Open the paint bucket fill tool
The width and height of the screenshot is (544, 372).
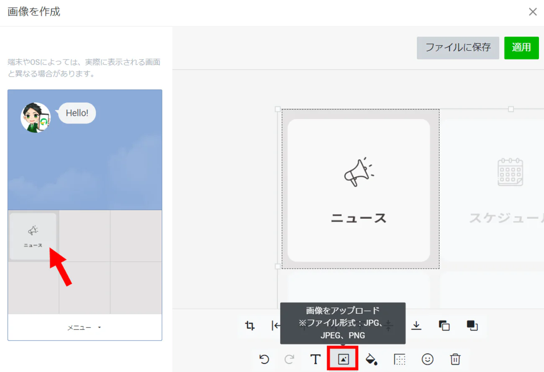372,359
